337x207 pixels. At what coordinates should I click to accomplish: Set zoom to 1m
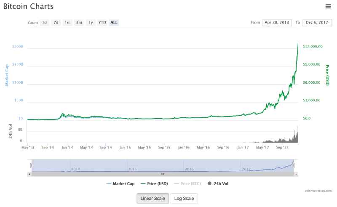(67, 22)
